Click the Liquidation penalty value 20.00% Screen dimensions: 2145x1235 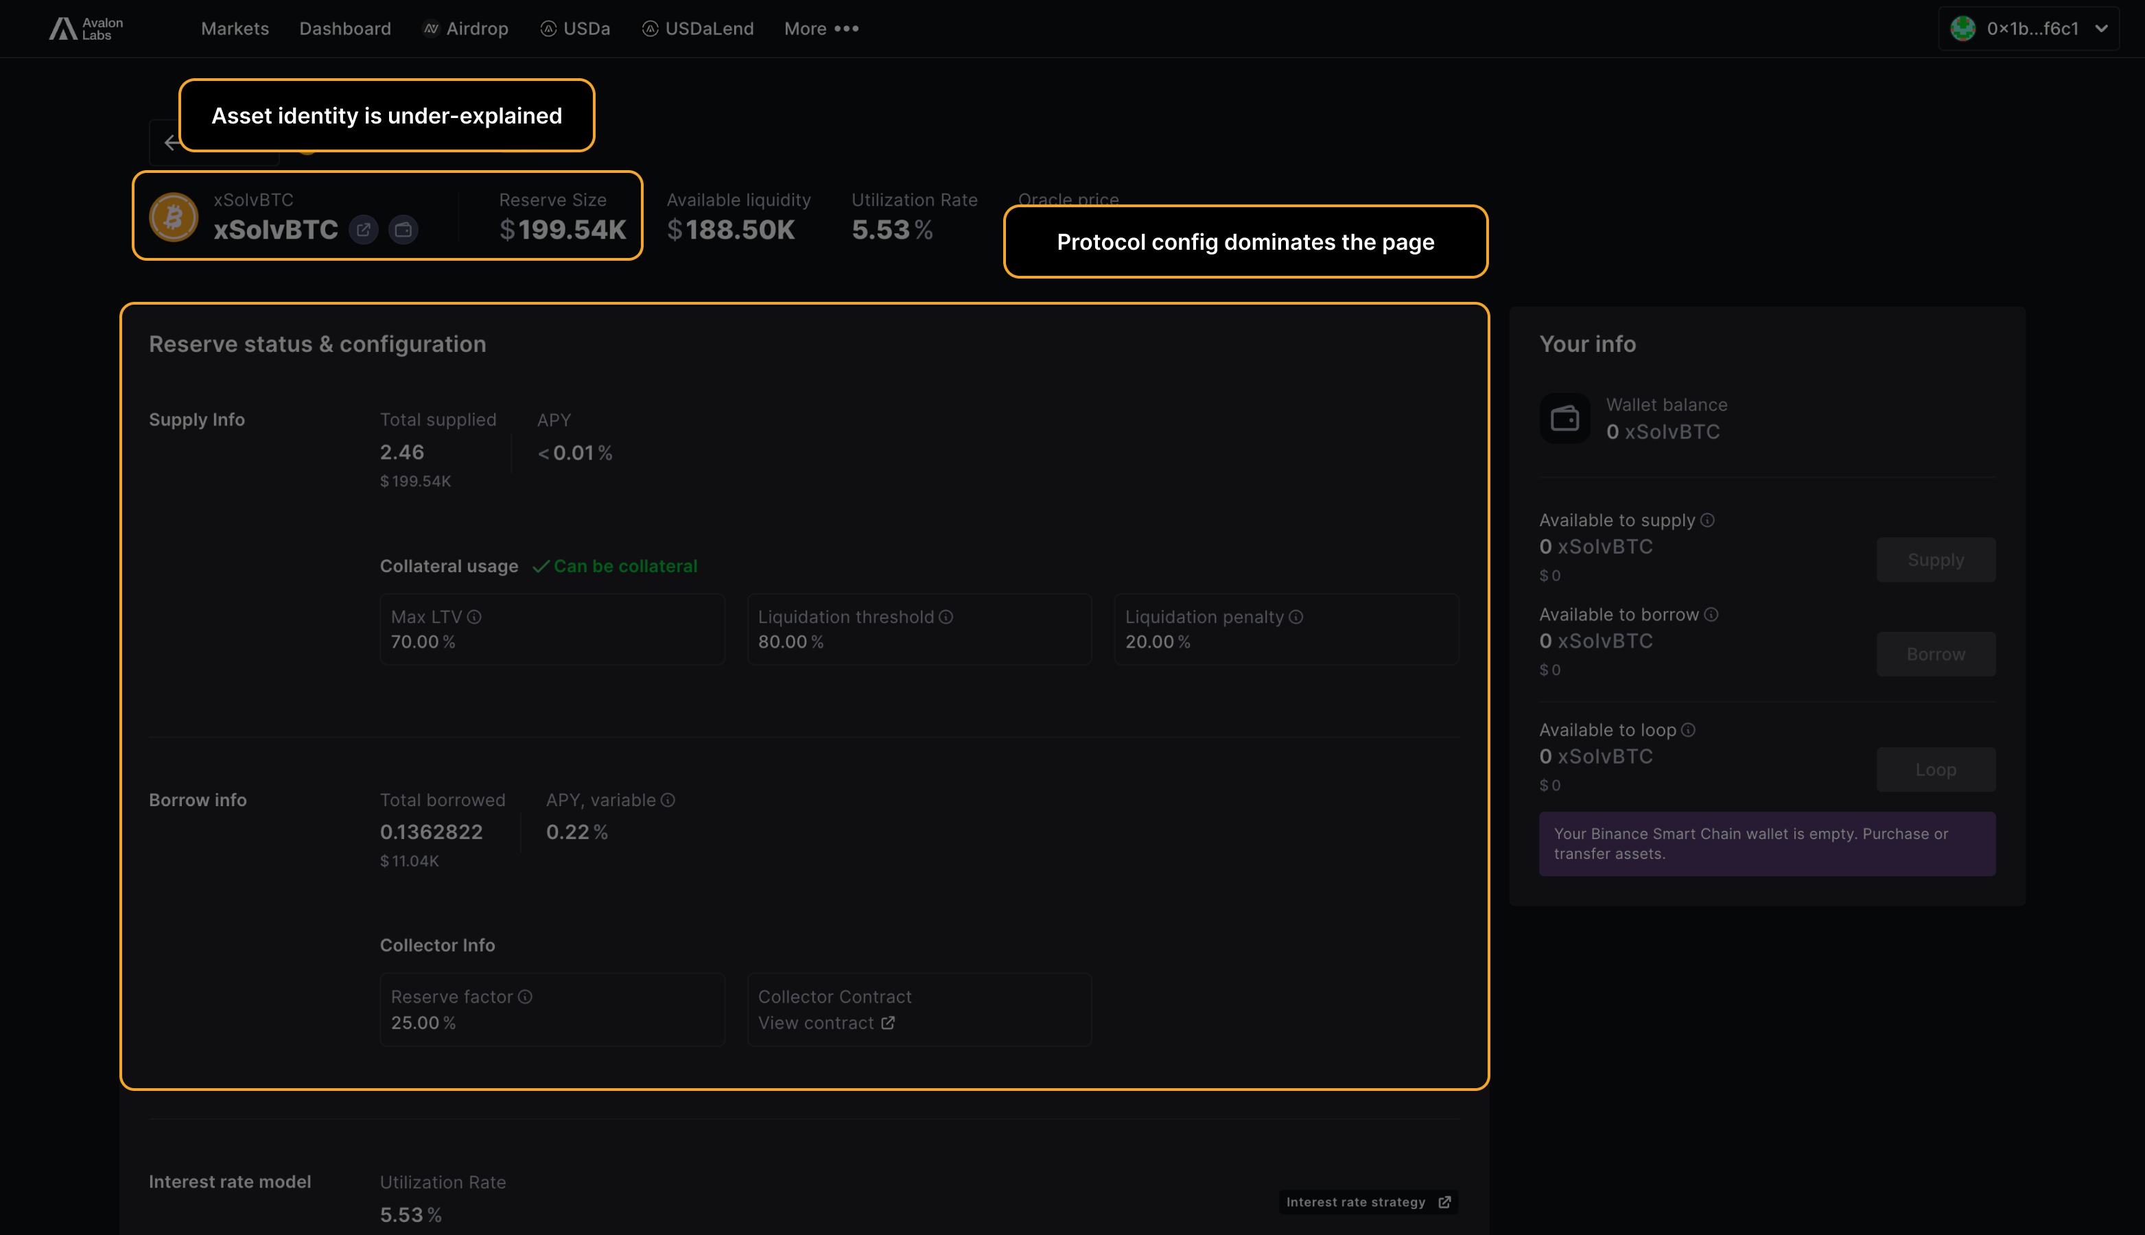coord(1158,642)
